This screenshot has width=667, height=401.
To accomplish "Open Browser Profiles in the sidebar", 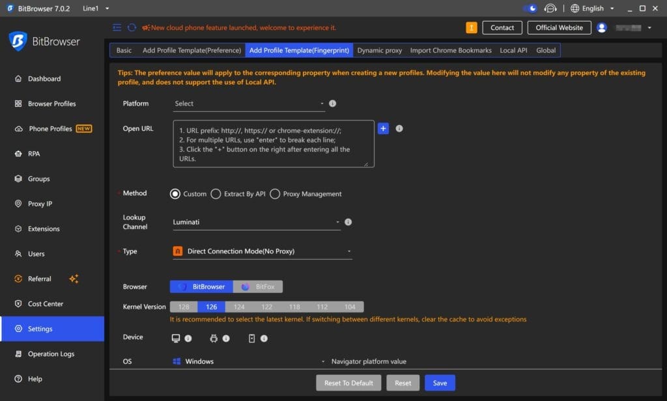I will 52,104.
